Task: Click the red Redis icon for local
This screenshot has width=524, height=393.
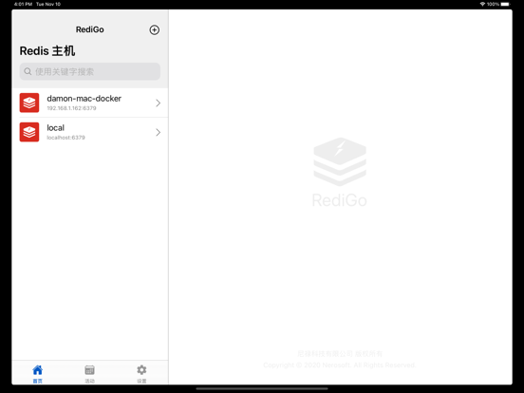Action: (29, 132)
